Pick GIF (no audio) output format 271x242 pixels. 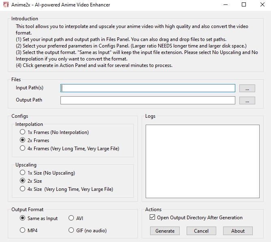coord(71,230)
